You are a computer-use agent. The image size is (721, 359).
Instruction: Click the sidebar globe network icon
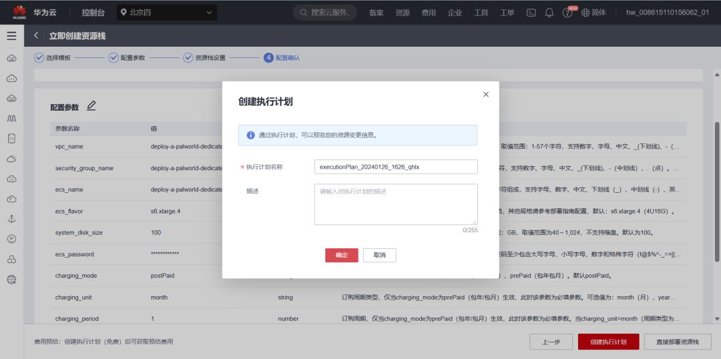click(x=11, y=279)
